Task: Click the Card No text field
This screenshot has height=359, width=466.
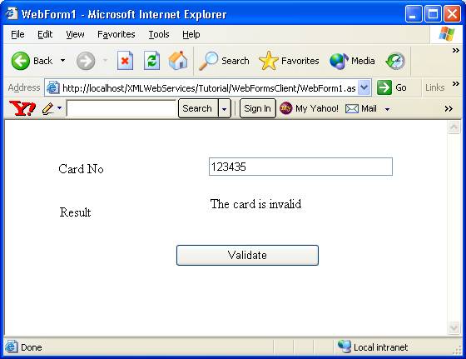Action: point(300,167)
